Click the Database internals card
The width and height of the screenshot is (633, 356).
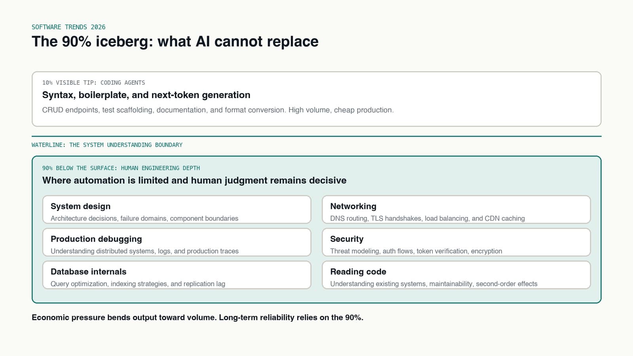176,275
